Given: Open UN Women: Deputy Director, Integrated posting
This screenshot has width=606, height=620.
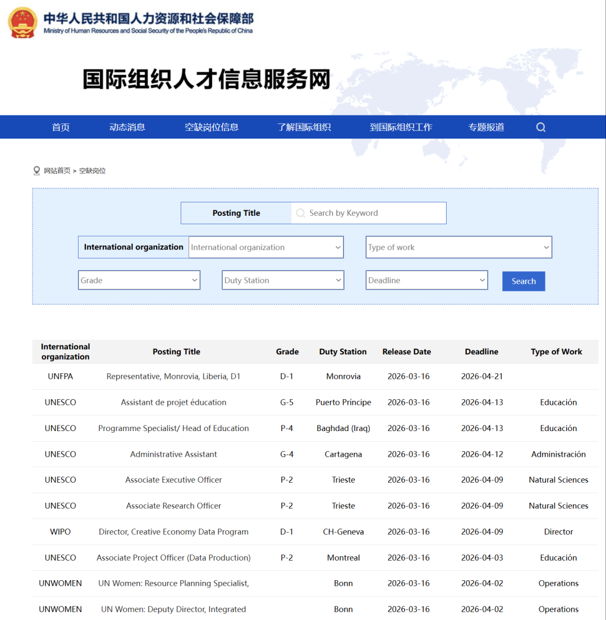Looking at the screenshot, I should (x=173, y=609).
